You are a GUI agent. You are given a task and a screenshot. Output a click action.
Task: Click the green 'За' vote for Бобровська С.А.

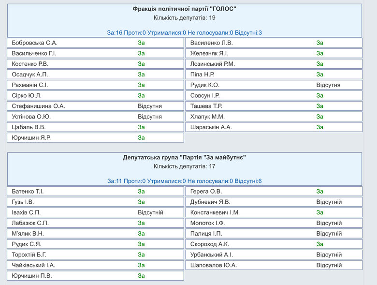(x=141, y=43)
